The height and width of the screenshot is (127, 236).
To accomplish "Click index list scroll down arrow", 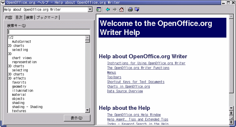I will 88,110.
